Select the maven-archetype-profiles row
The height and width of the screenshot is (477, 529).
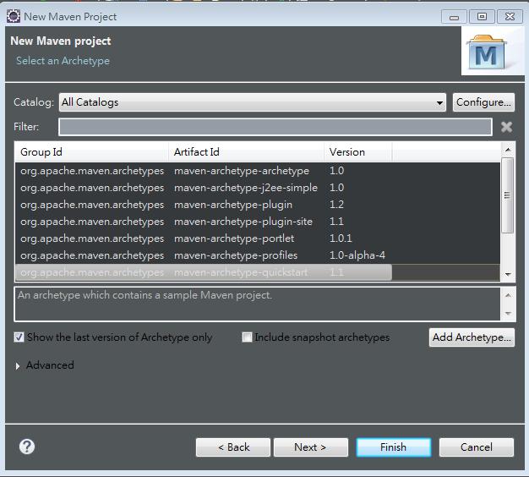[258, 255]
